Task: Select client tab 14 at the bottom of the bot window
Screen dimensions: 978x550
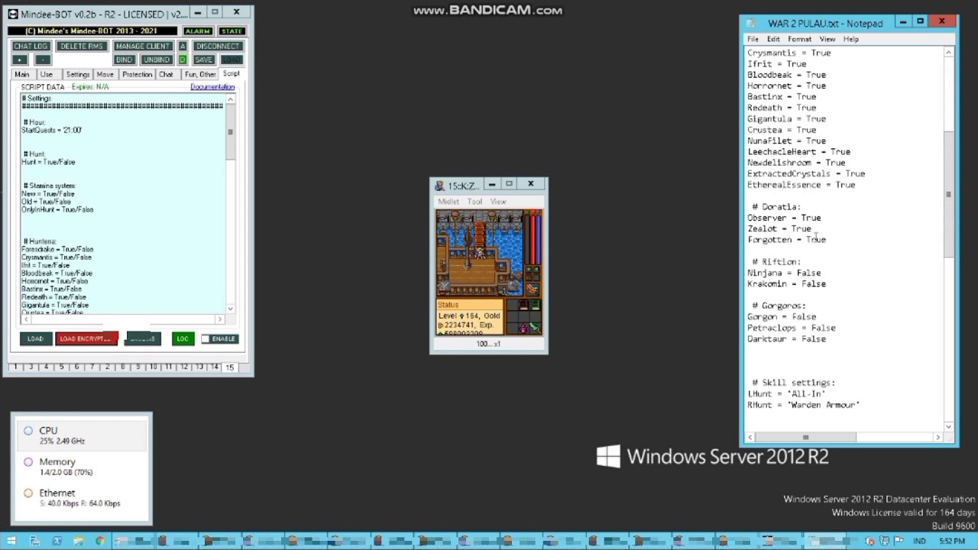Action: point(215,367)
